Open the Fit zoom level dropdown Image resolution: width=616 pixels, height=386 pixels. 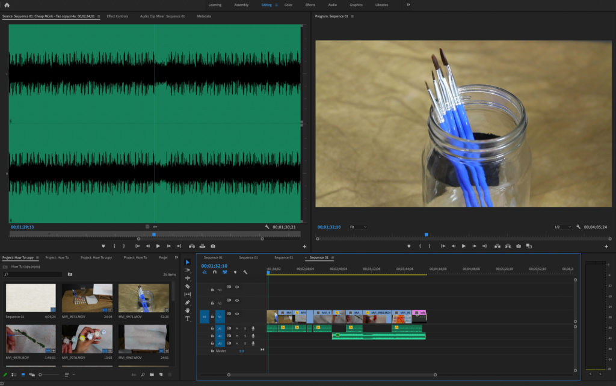(358, 227)
